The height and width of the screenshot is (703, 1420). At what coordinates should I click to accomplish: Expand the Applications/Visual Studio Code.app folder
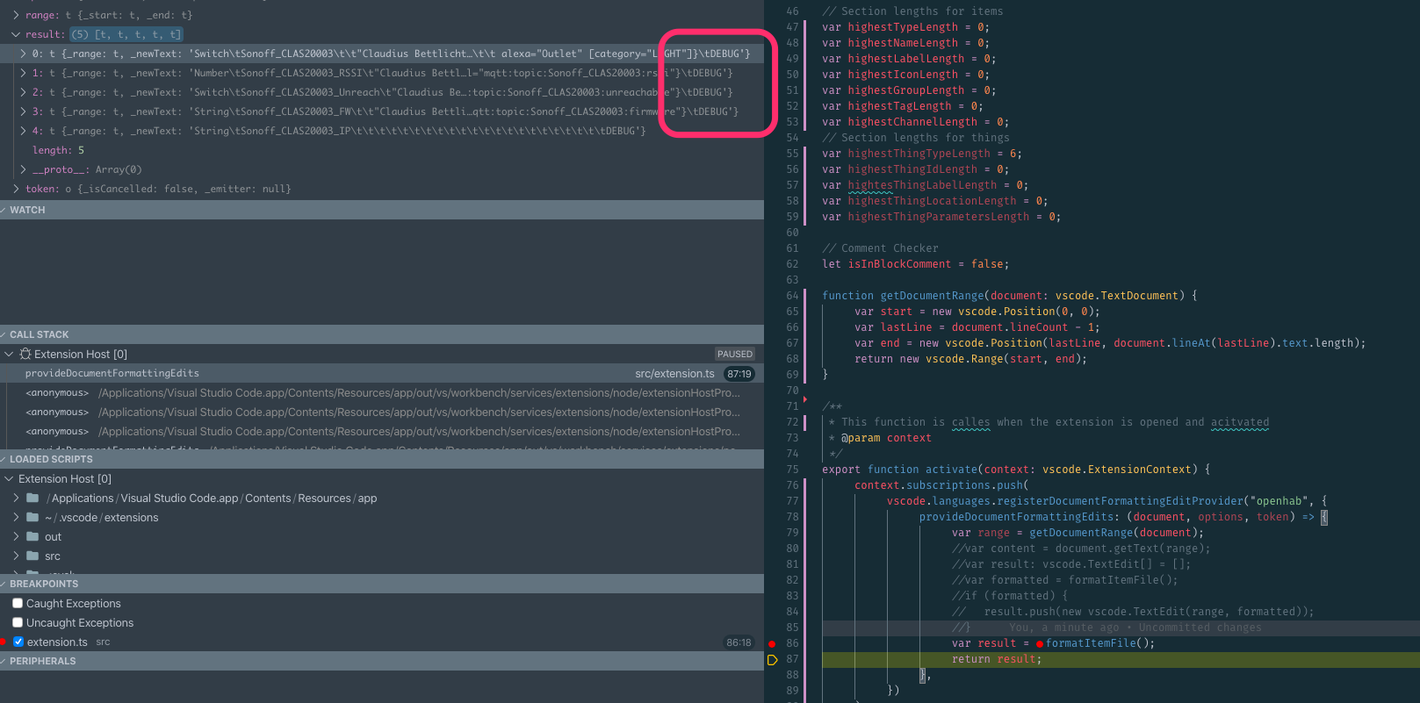click(16, 498)
